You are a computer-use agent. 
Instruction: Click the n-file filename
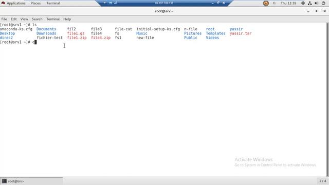(191, 29)
